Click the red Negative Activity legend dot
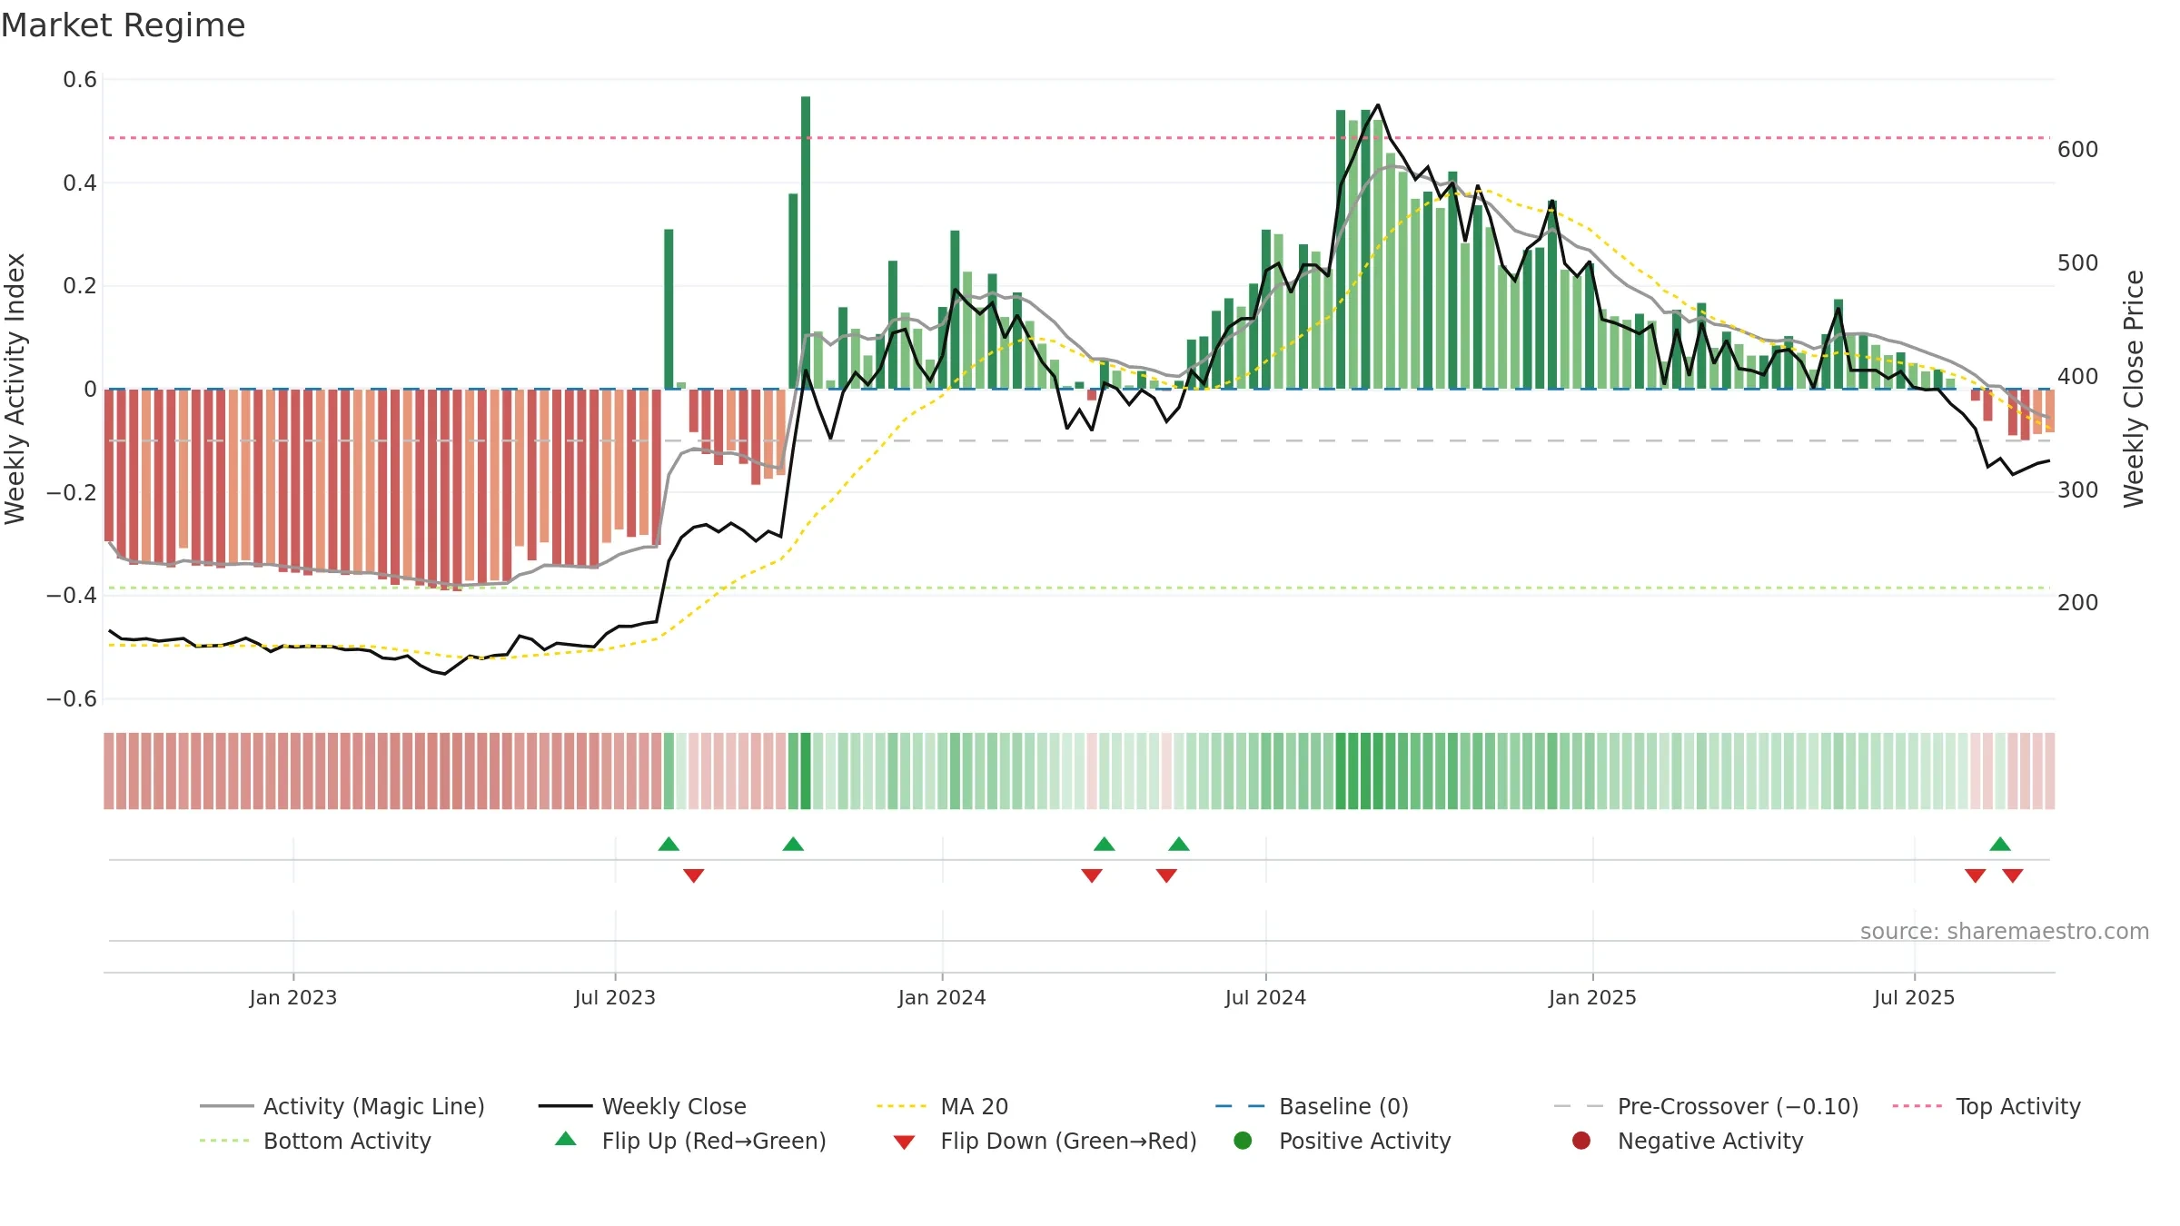This screenshot has height=1226, width=2180. (x=1581, y=1141)
